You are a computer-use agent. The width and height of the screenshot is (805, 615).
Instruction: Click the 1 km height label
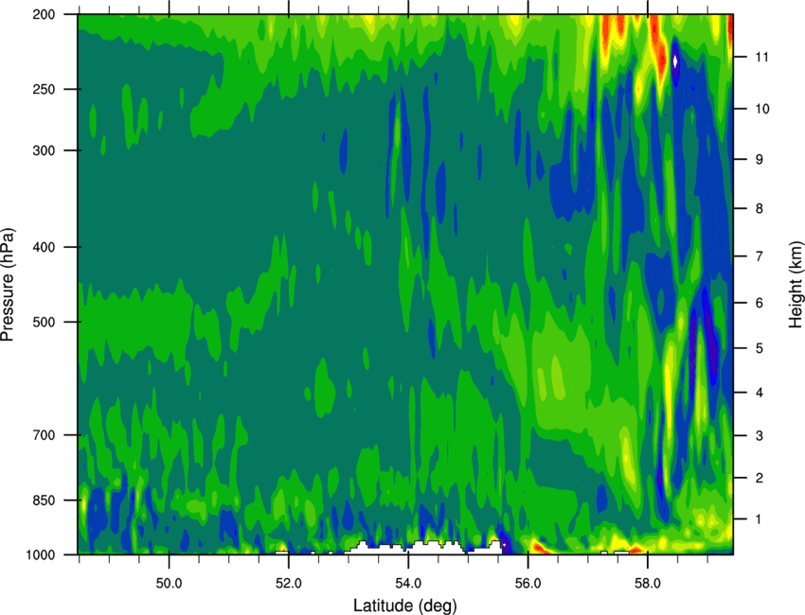(x=759, y=519)
